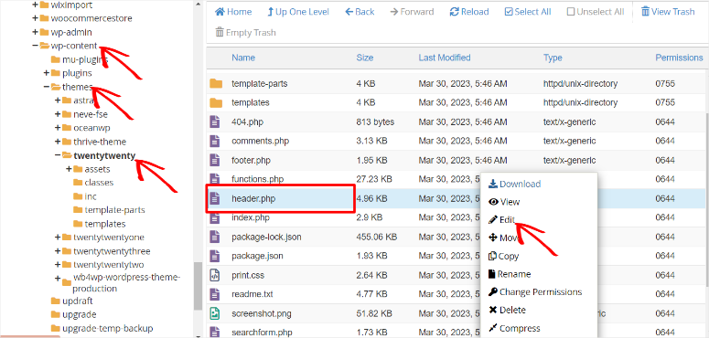
Task: Choose Download from the context menu
Action: [514, 185]
